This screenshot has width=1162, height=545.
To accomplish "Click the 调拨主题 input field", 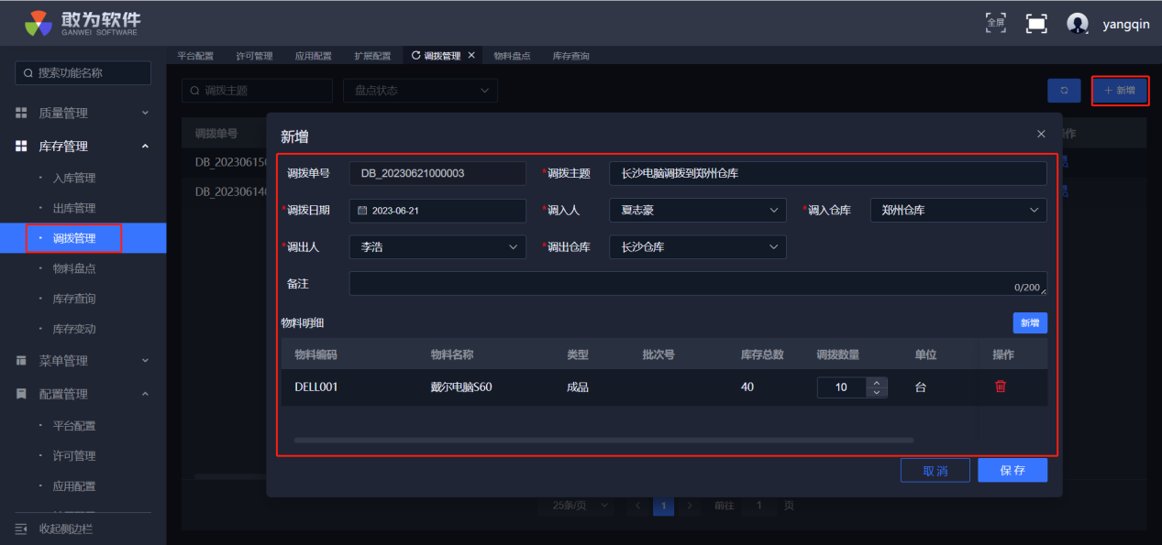I will point(828,173).
